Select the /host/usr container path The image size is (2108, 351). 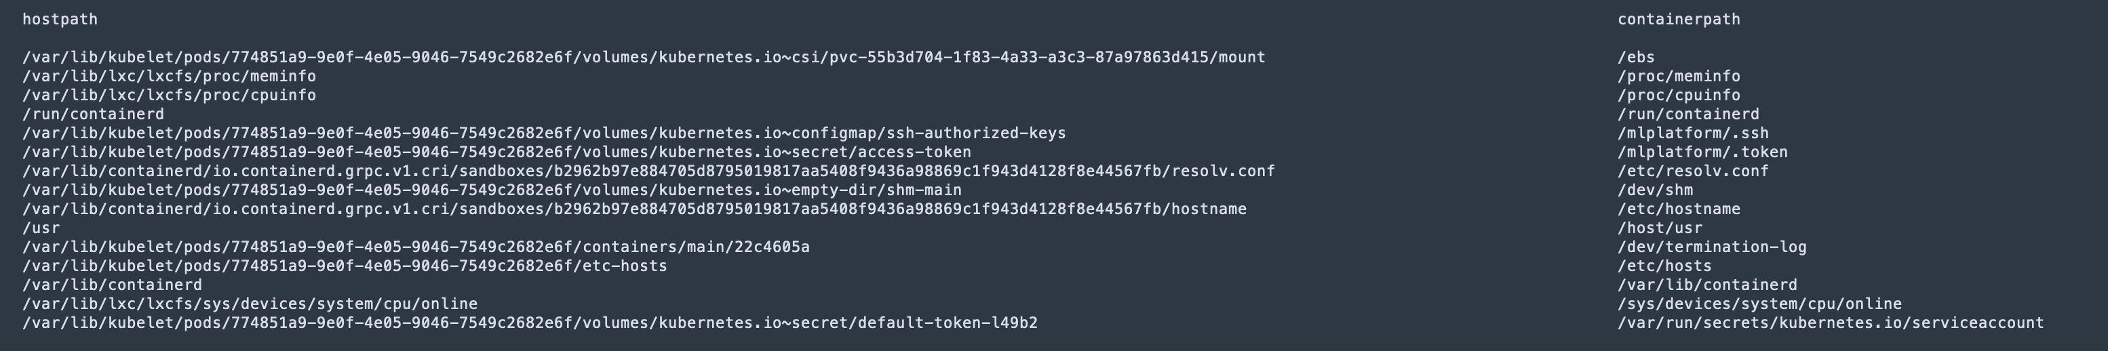pos(1660,228)
